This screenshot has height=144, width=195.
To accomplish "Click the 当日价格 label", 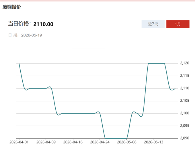I will 19,24.
